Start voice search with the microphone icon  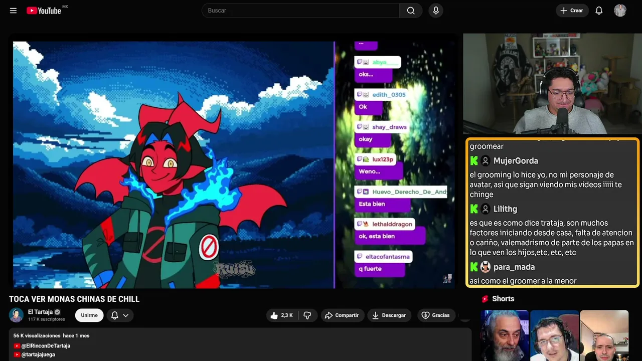click(436, 11)
